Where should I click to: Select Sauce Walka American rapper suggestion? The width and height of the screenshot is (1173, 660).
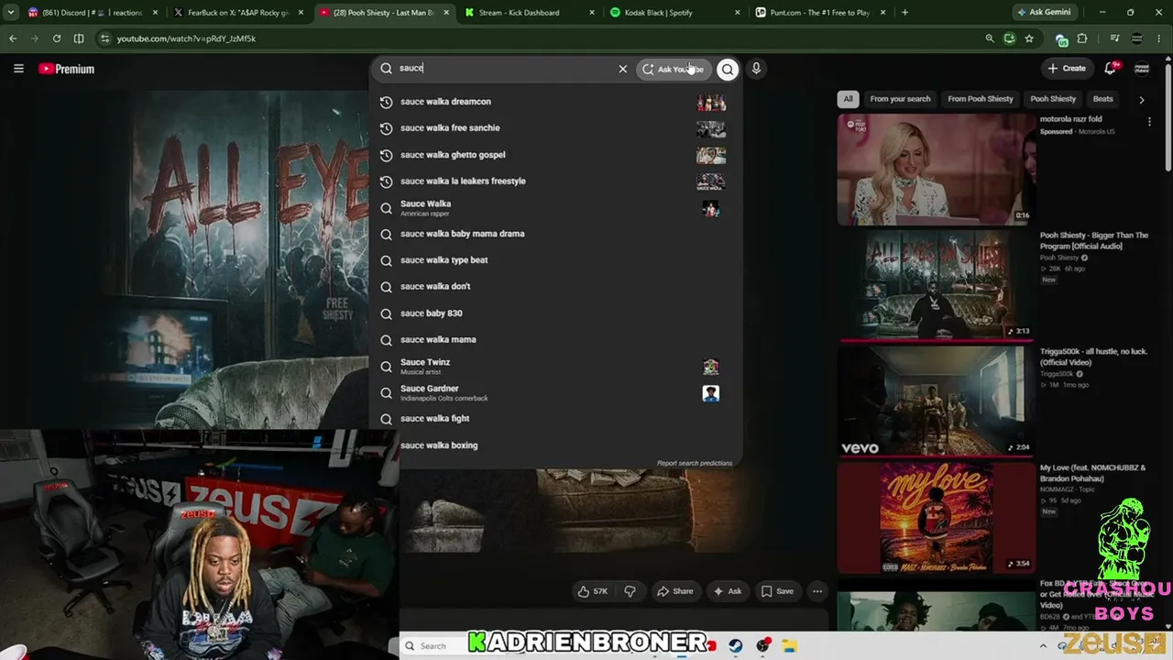pyautogui.click(x=554, y=208)
